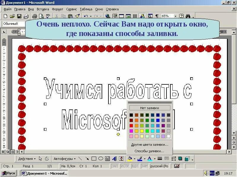
Task: Pick the black fill color swatch
Action: click(x=131, y=115)
